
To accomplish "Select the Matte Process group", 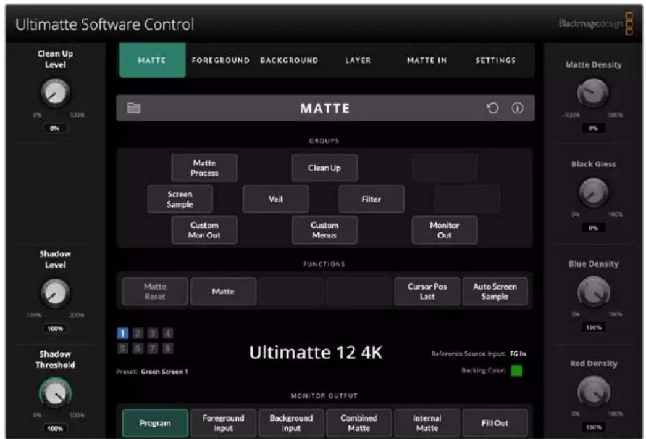I will [x=204, y=168].
